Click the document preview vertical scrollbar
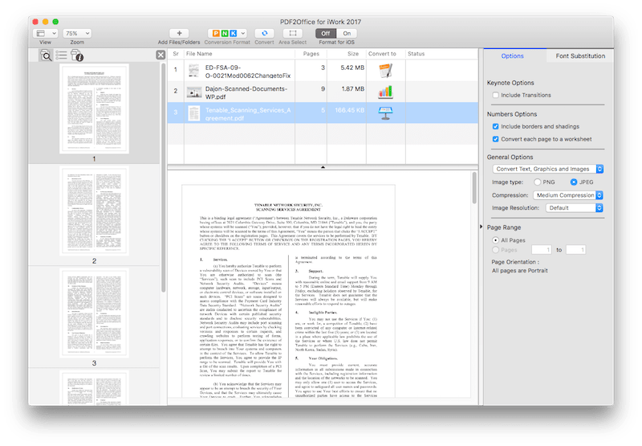This screenshot has height=446, width=642. point(474,188)
